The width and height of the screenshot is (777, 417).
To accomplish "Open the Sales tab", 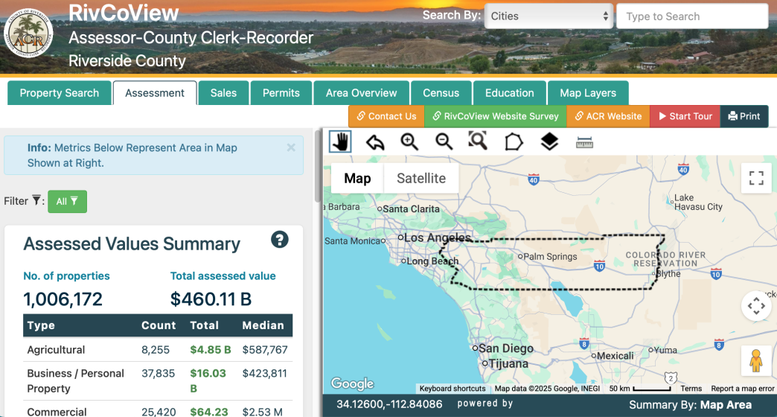I will click(x=223, y=93).
